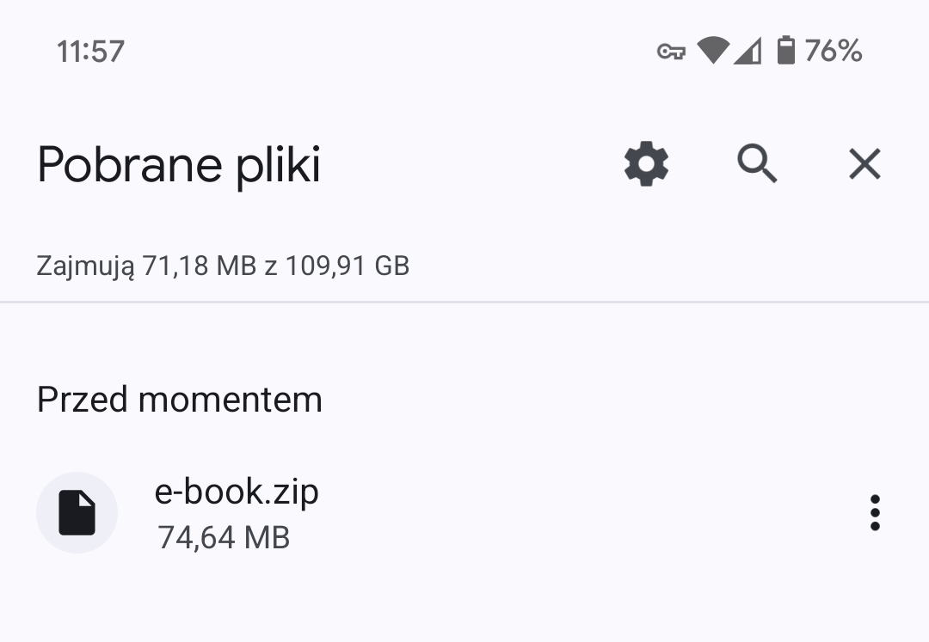Click the divider under storage info

click(x=464, y=303)
